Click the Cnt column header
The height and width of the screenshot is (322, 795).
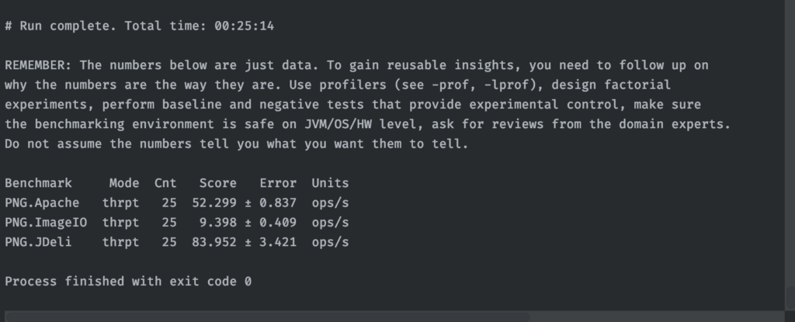pos(165,183)
